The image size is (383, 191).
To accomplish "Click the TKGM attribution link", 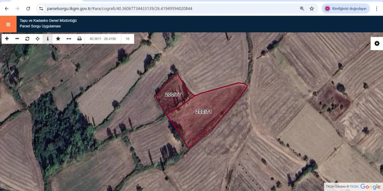I will point(354,187).
